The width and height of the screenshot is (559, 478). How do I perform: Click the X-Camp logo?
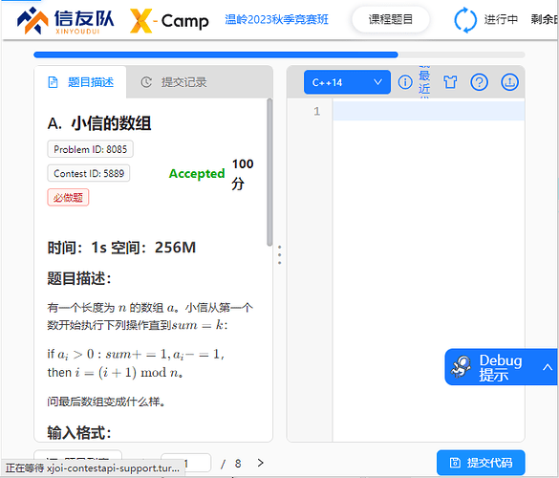169,21
